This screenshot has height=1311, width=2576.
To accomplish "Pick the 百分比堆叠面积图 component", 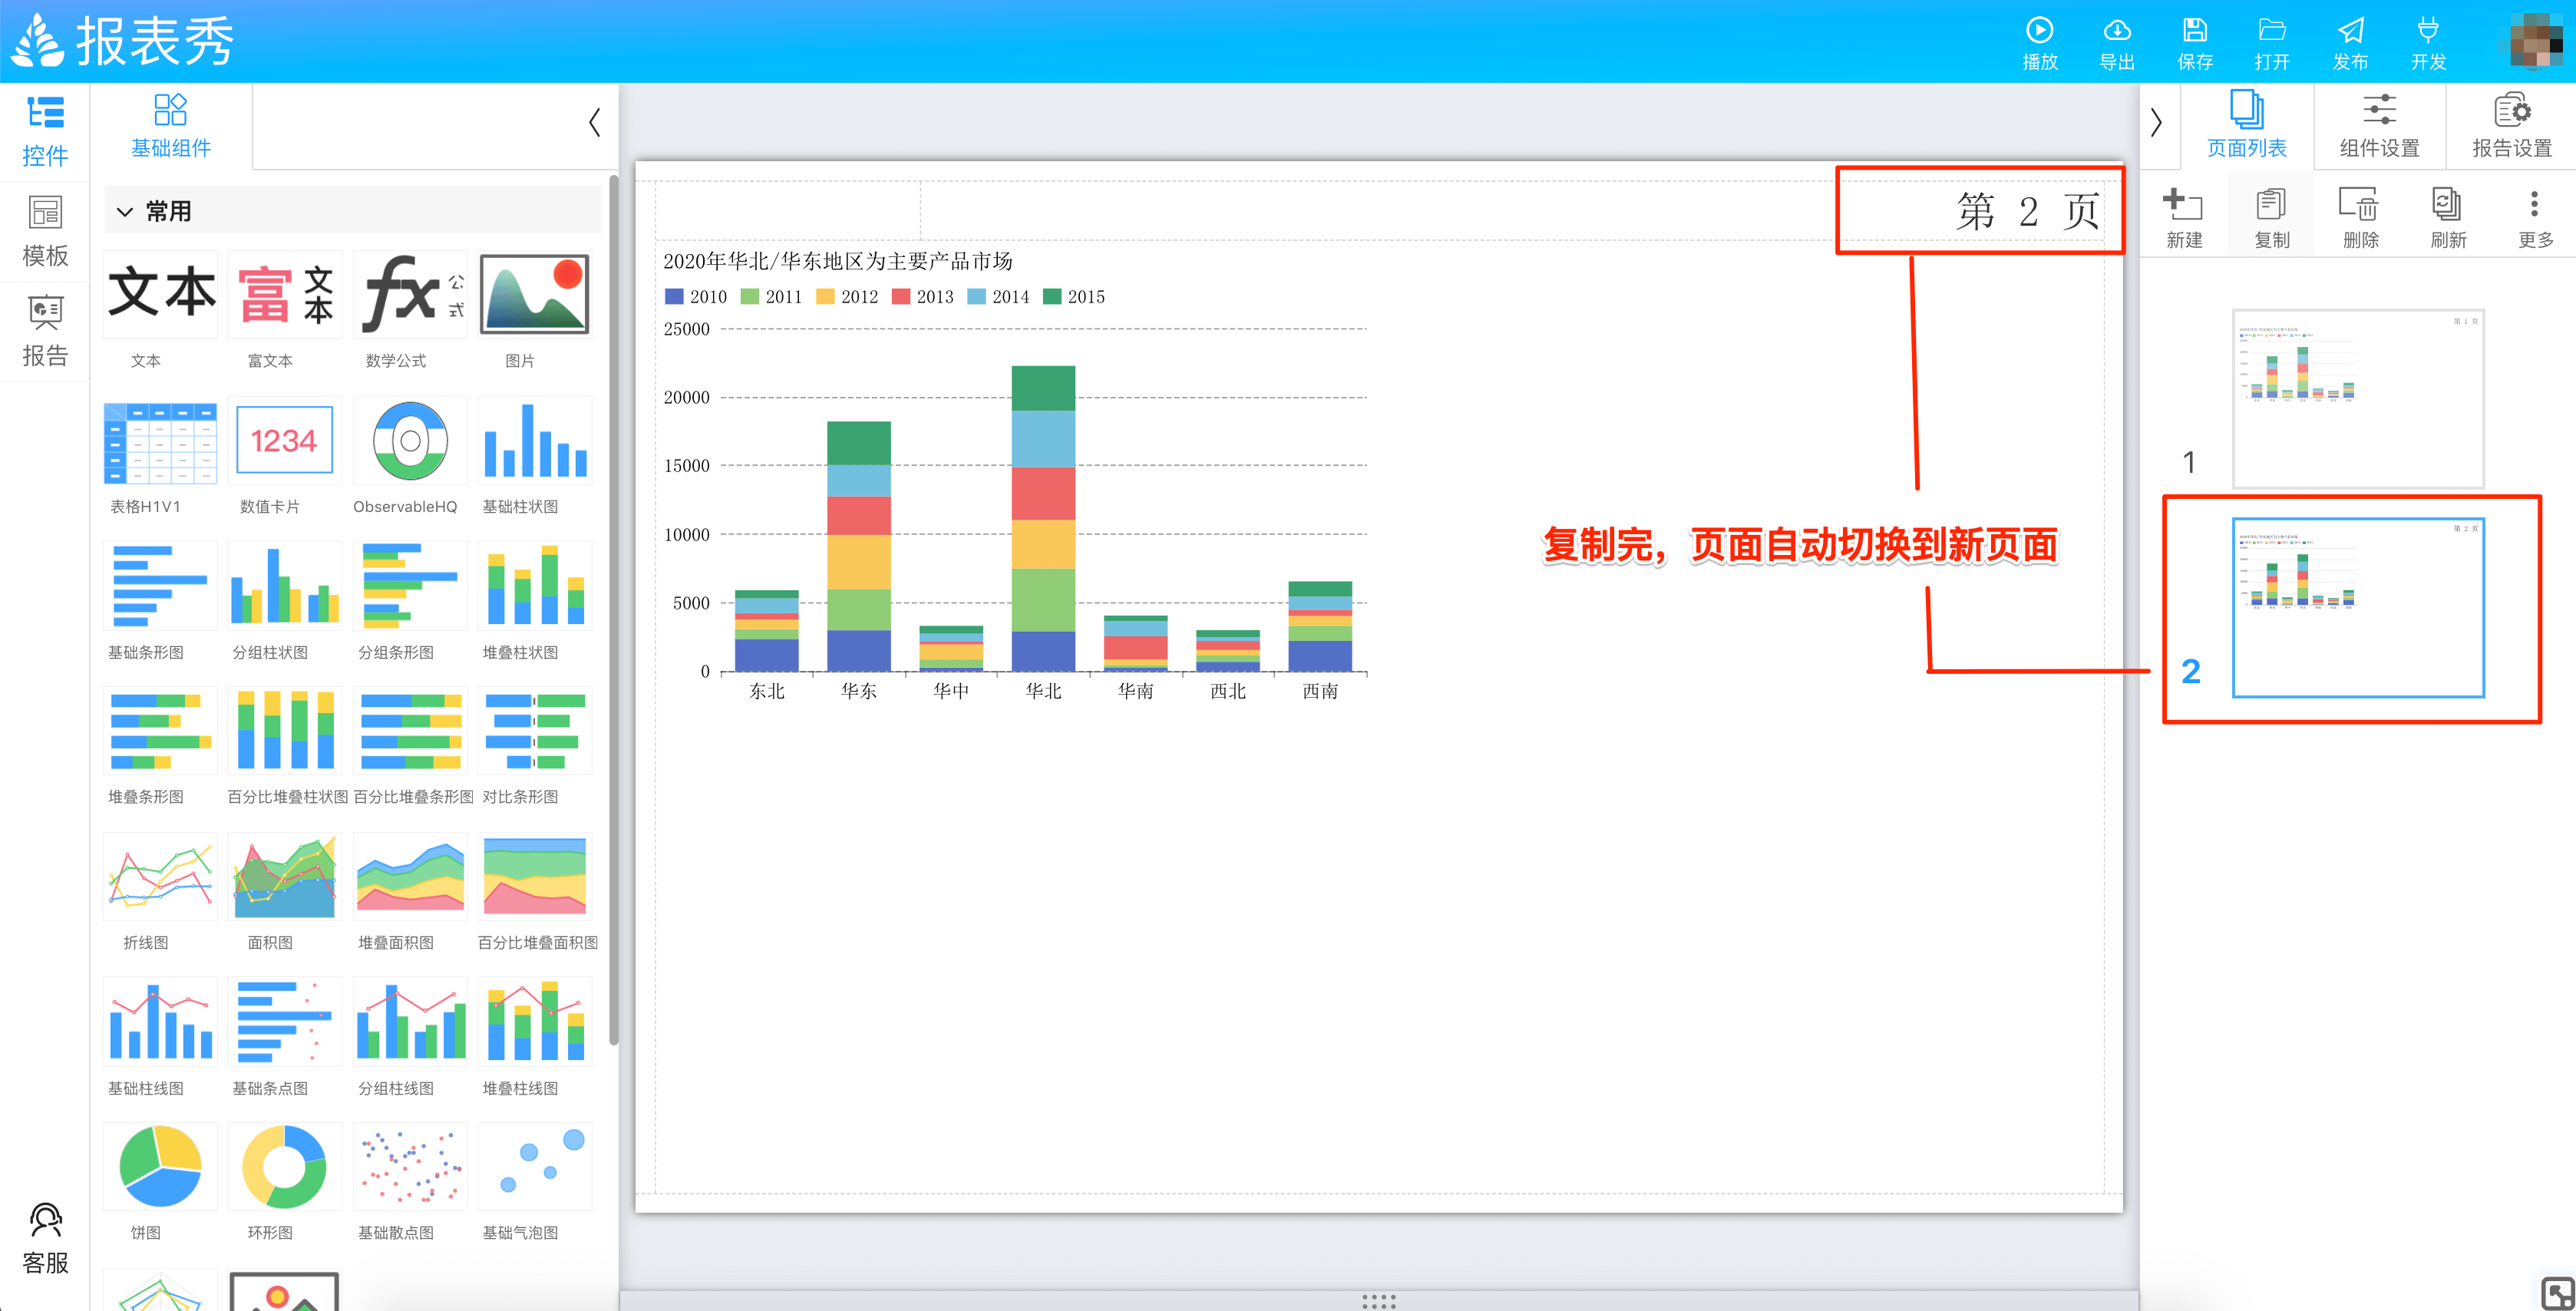I will 535,877.
